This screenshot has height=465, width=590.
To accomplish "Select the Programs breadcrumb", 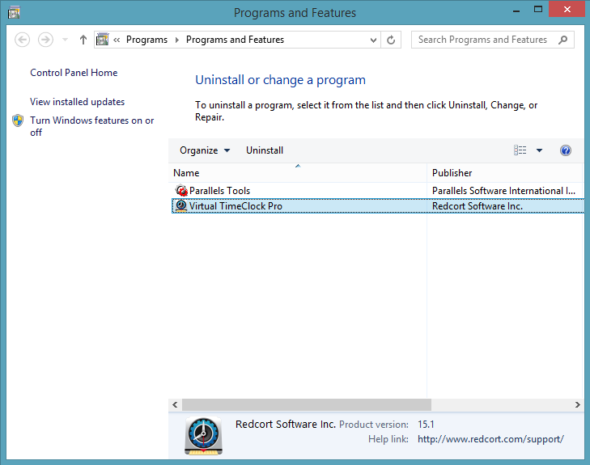I will click(146, 40).
